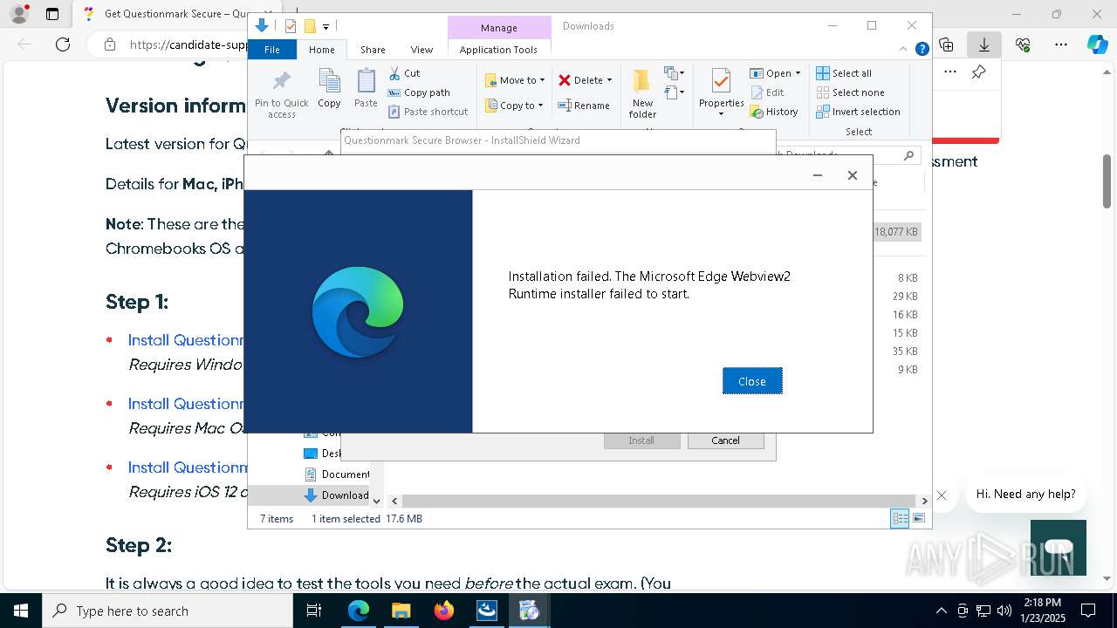Open the Application Tools tab
1117x628 pixels.
coord(498,50)
